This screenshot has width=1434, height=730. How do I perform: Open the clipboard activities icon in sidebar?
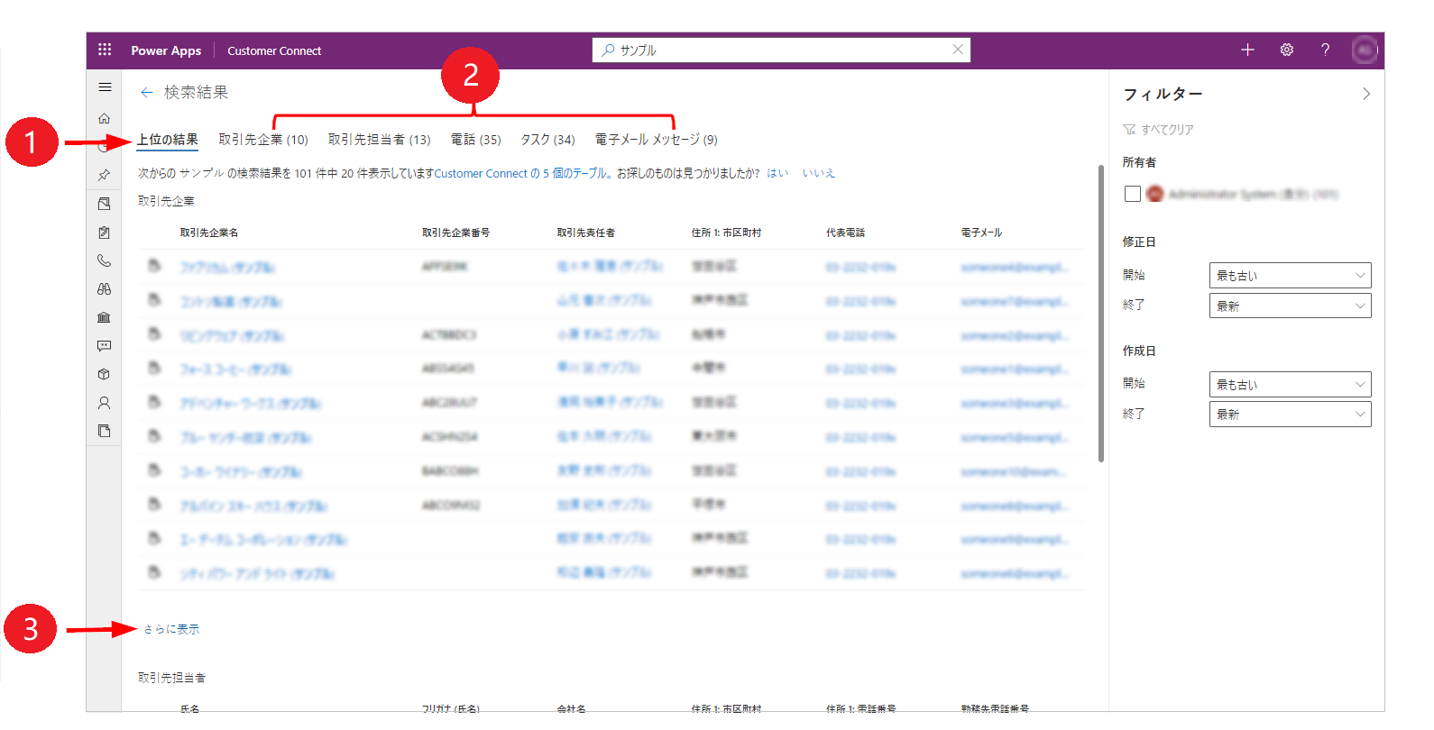pyautogui.click(x=105, y=233)
